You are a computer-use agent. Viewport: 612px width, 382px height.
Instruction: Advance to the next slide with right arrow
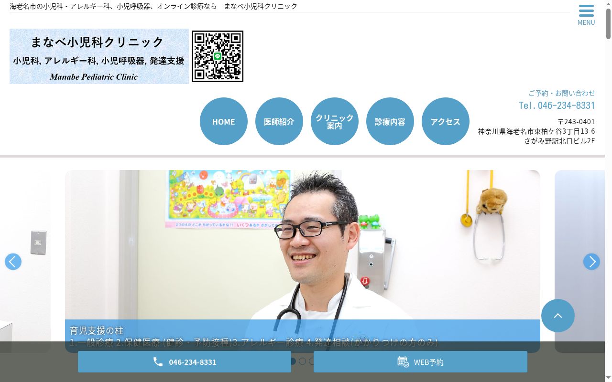pos(591,262)
